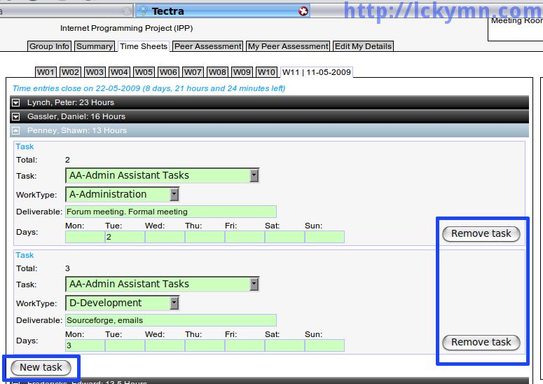Select week W04 tab
Image resolution: width=543 pixels, height=384 pixels.
tap(120, 72)
